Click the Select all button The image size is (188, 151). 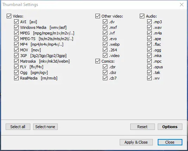(18, 127)
